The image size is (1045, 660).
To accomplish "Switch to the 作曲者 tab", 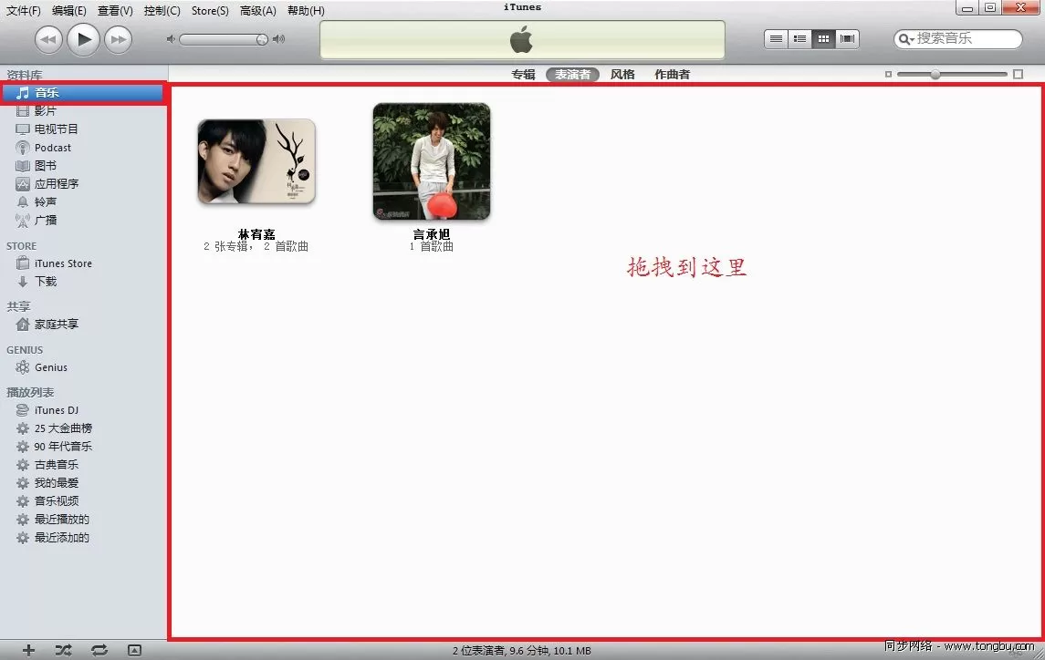I will tap(672, 75).
